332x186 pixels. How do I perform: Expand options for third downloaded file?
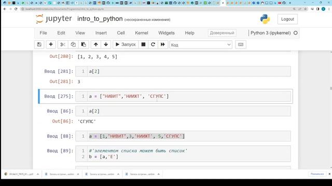point(118,174)
